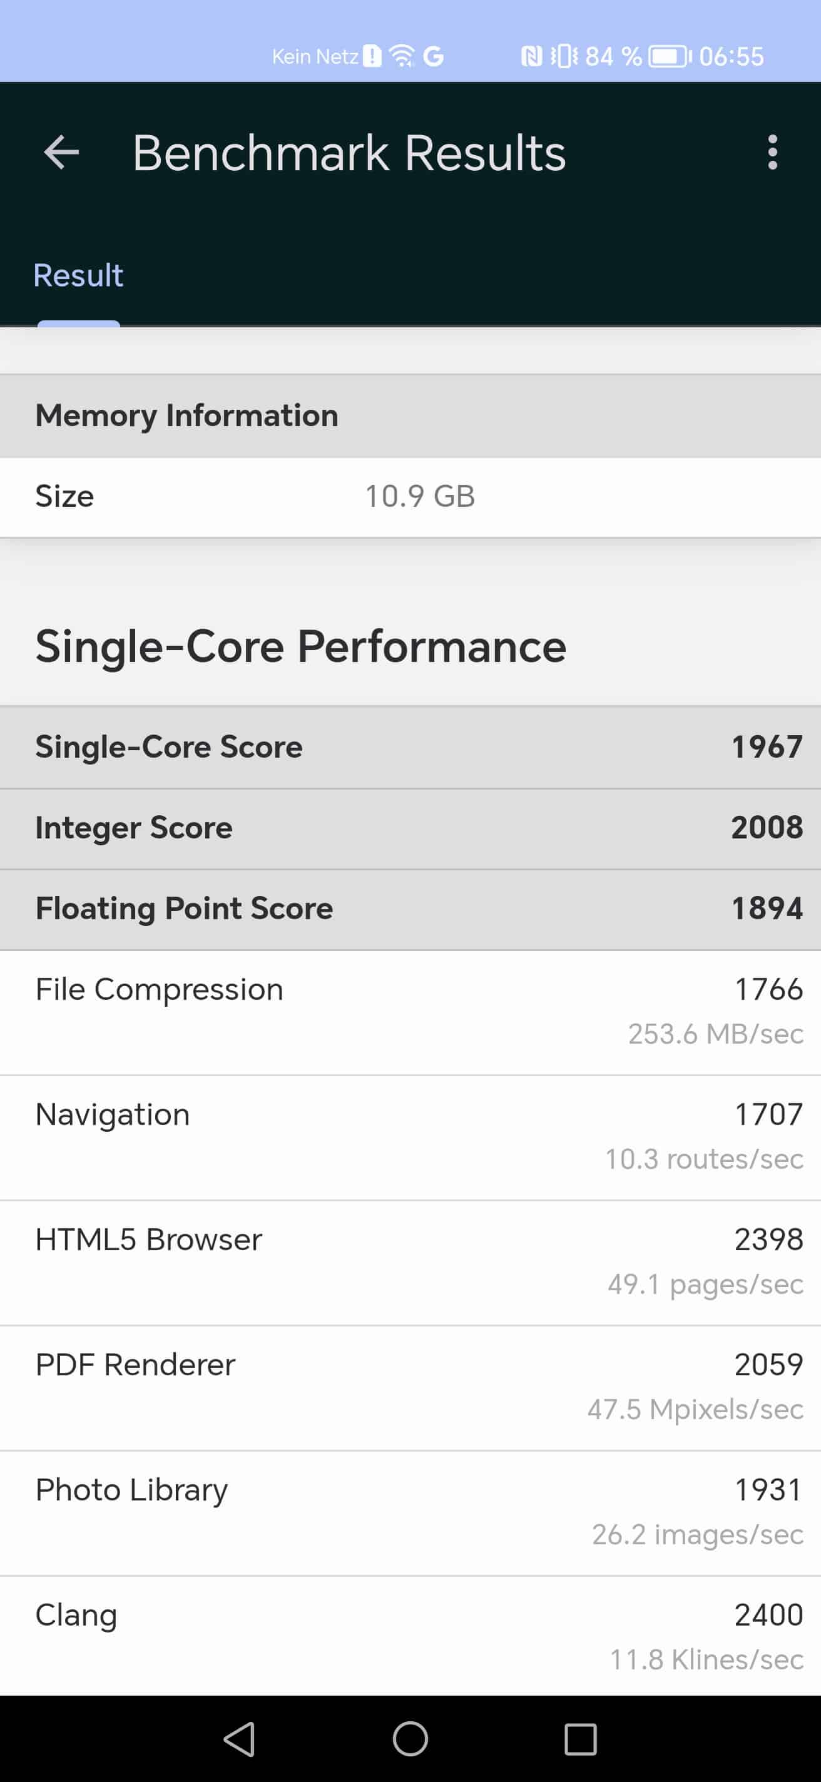Tap the back arrow icon
The height and width of the screenshot is (1782, 821).
pos(61,152)
